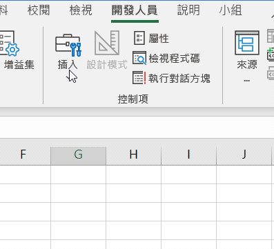This screenshot has width=274, height=249.
Task: Open the 說明 tab
Action: [x=188, y=10]
